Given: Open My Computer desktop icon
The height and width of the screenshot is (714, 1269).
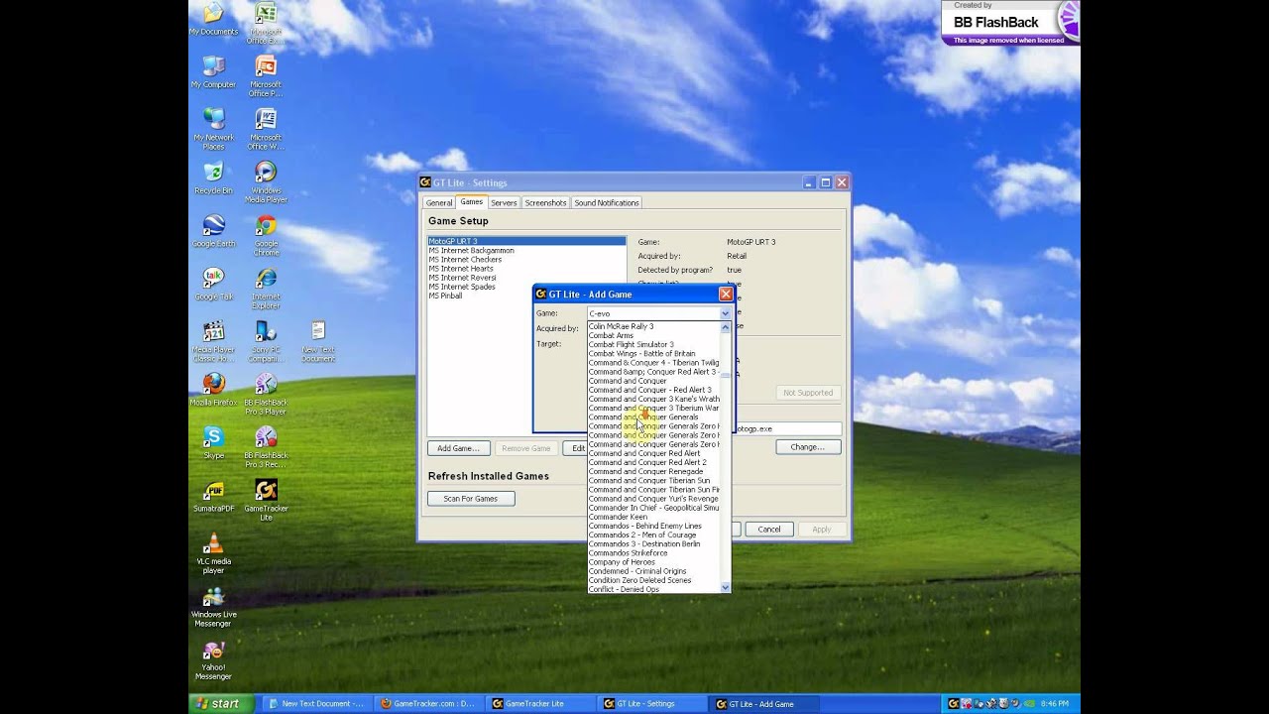Looking at the screenshot, I should pyautogui.click(x=213, y=72).
